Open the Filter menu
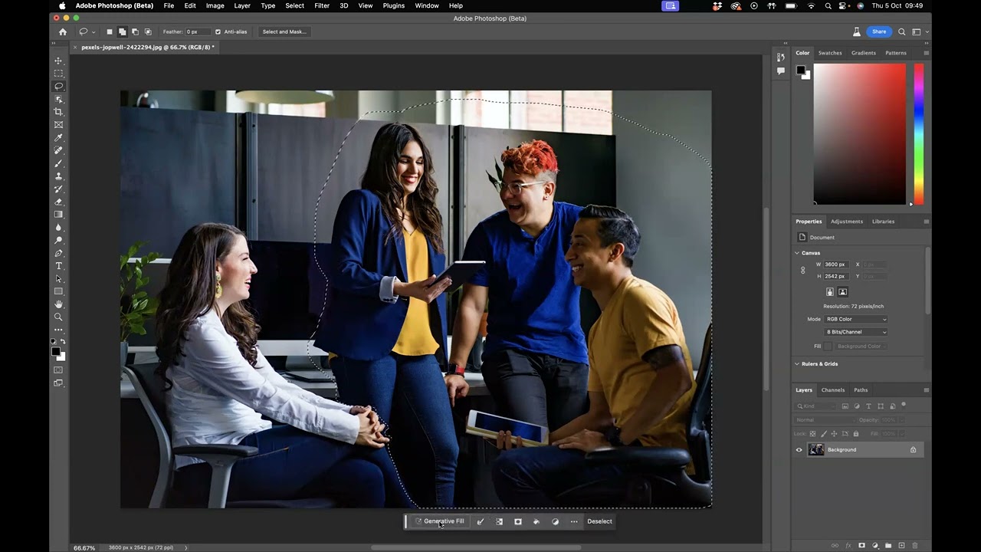This screenshot has height=552, width=981. coord(322,5)
